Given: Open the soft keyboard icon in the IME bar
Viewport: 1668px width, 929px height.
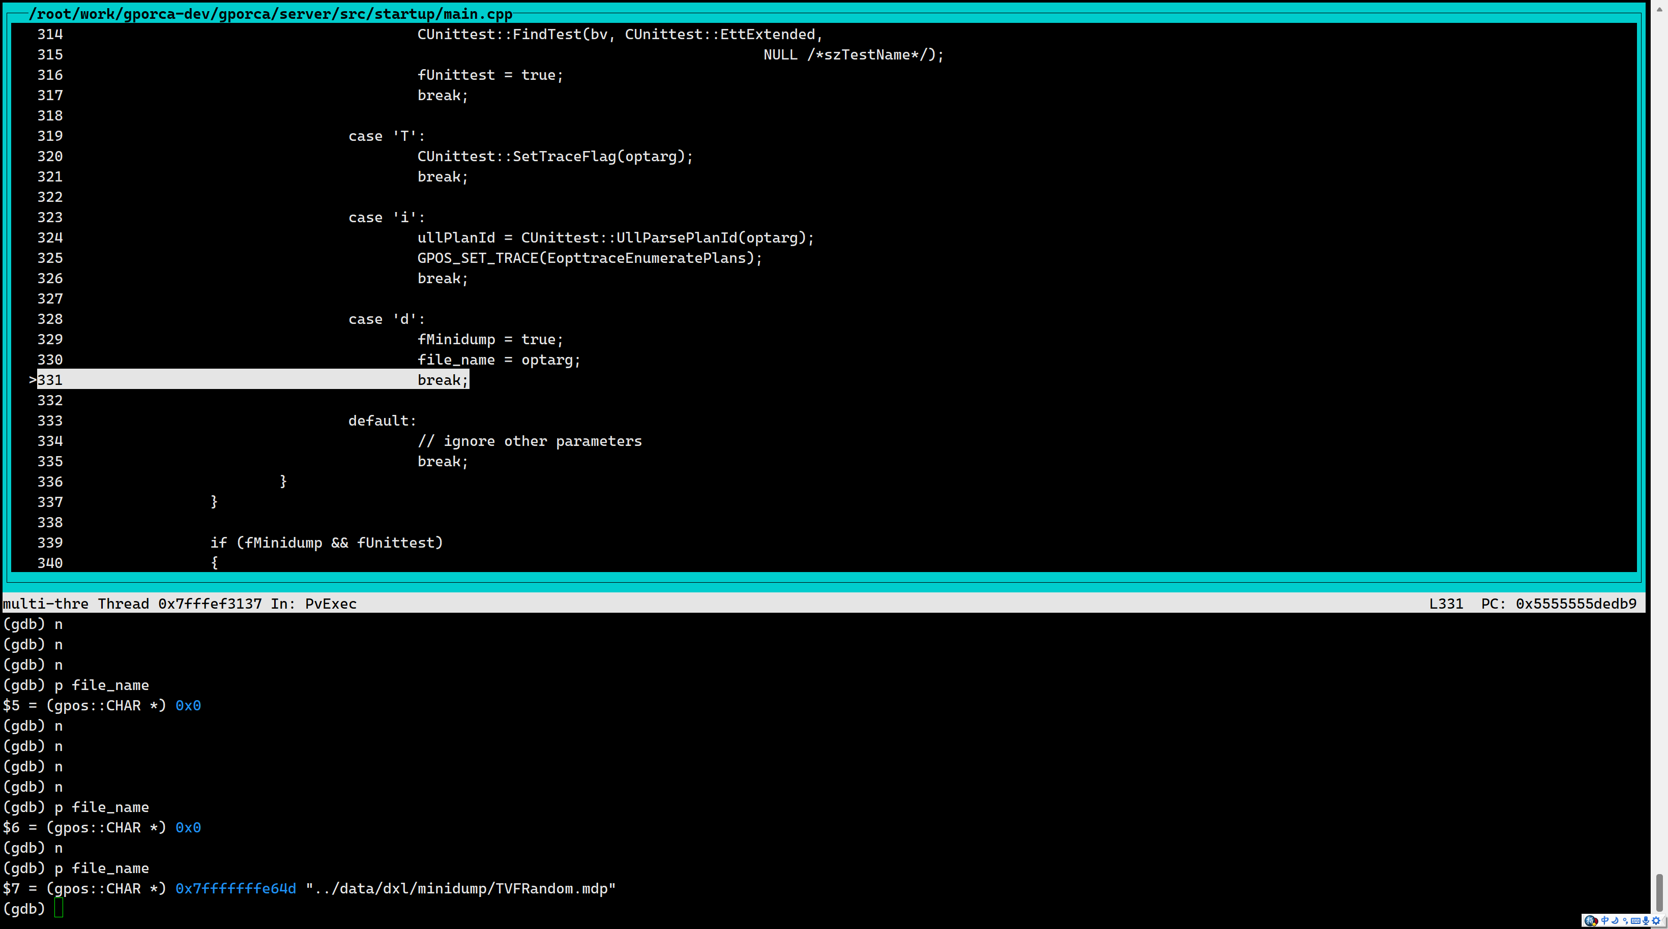Looking at the screenshot, I should pyautogui.click(x=1635, y=921).
